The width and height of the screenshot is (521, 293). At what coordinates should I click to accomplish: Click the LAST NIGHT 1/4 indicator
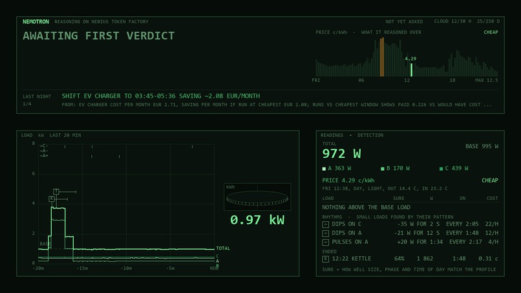(37, 100)
